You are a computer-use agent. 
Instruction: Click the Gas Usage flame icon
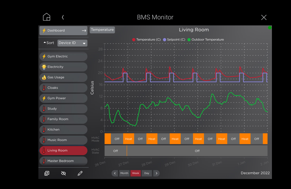coord(44,77)
